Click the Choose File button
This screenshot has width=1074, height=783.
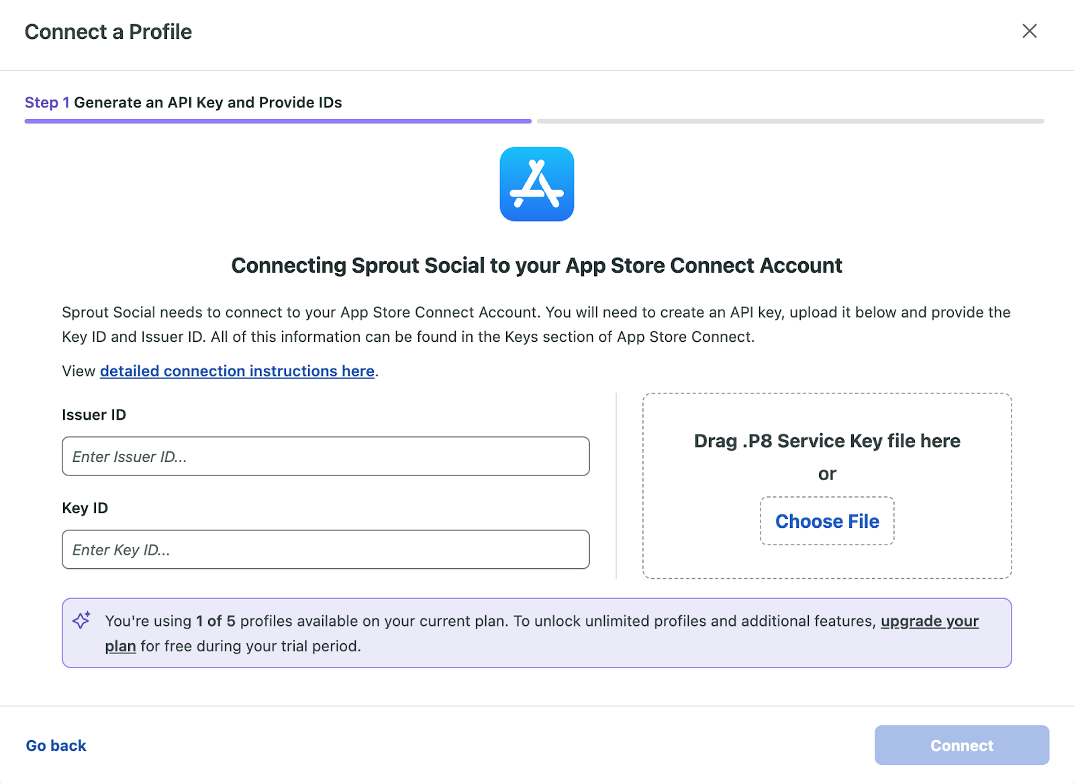[827, 521]
